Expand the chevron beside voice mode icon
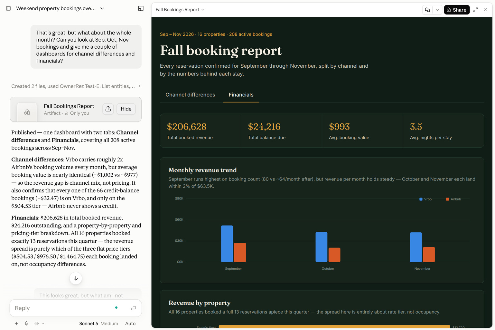Screen dimensions: 495x330 tap(43, 324)
